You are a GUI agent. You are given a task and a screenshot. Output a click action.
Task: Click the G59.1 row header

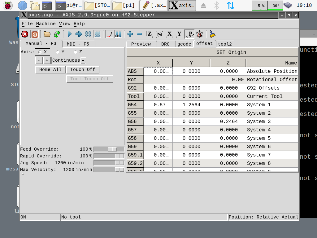click(135, 155)
